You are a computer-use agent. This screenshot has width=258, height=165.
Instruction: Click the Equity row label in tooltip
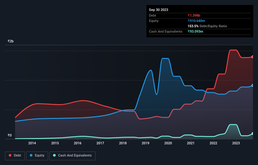pyautogui.click(x=154, y=21)
